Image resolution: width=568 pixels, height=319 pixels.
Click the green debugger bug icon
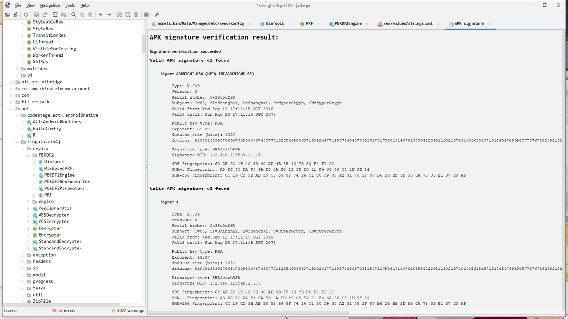(x=136, y=15)
